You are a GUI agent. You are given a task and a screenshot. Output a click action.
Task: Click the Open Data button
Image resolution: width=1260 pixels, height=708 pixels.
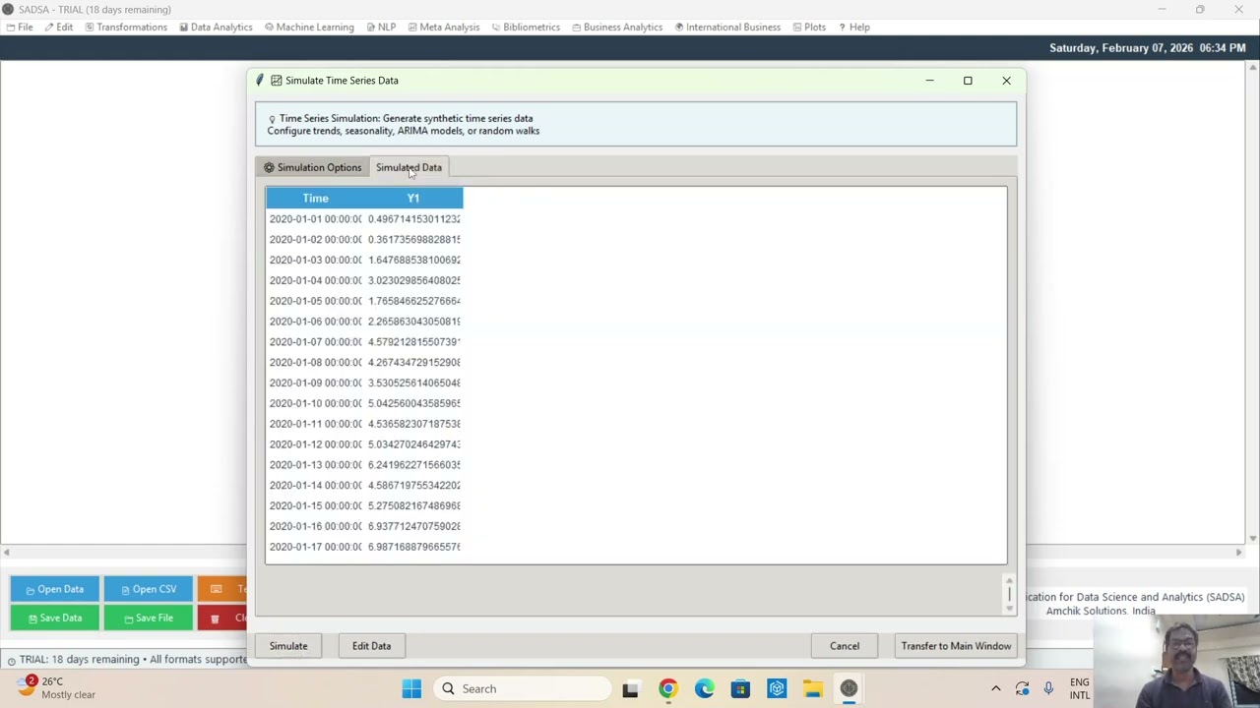click(x=54, y=589)
